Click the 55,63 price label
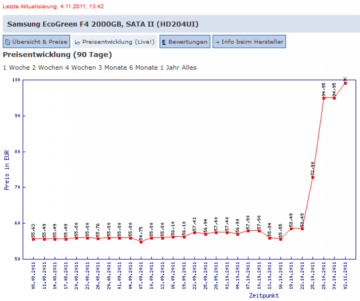The width and height of the screenshot is (360, 301). (33, 231)
